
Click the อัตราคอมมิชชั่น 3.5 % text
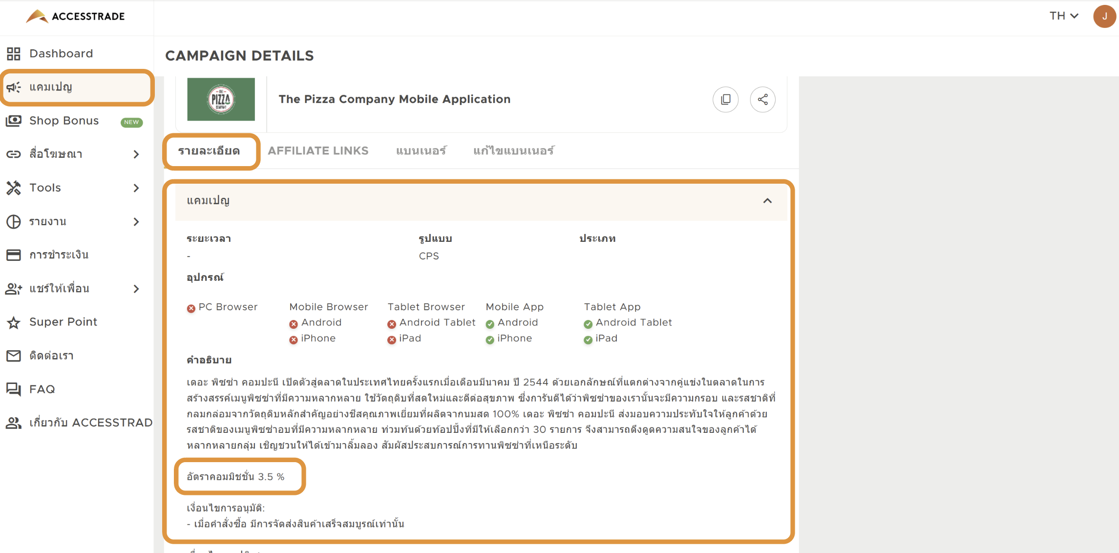click(235, 477)
